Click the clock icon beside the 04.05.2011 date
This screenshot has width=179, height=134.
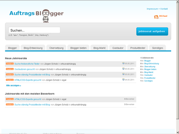coord(123,79)
